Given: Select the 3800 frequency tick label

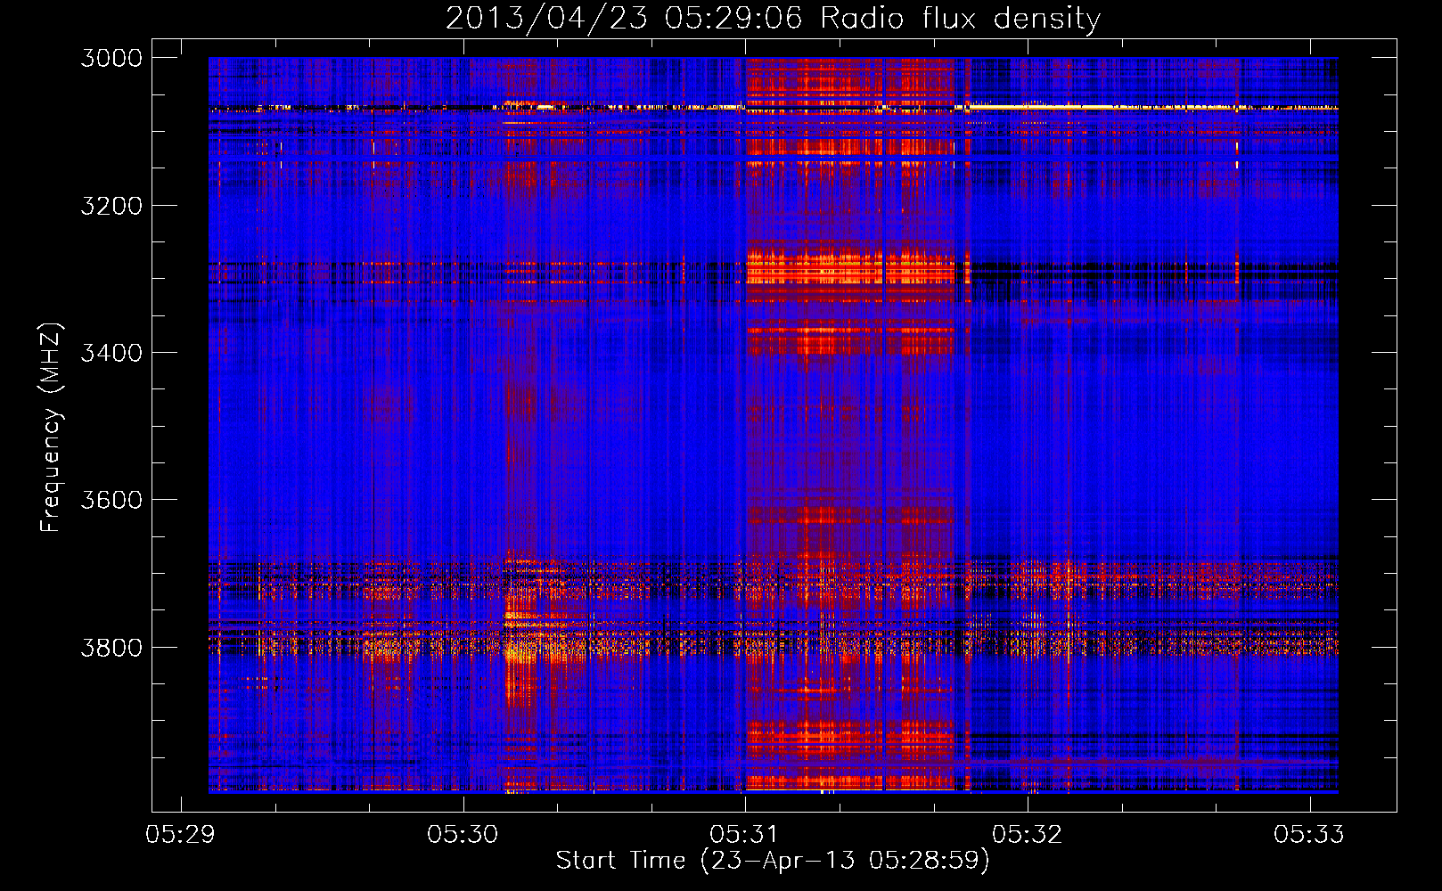Looking at the screenshot, I should [111, 647].
